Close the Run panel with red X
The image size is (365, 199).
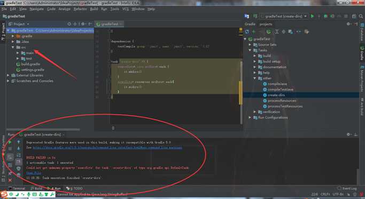point(10,180)
